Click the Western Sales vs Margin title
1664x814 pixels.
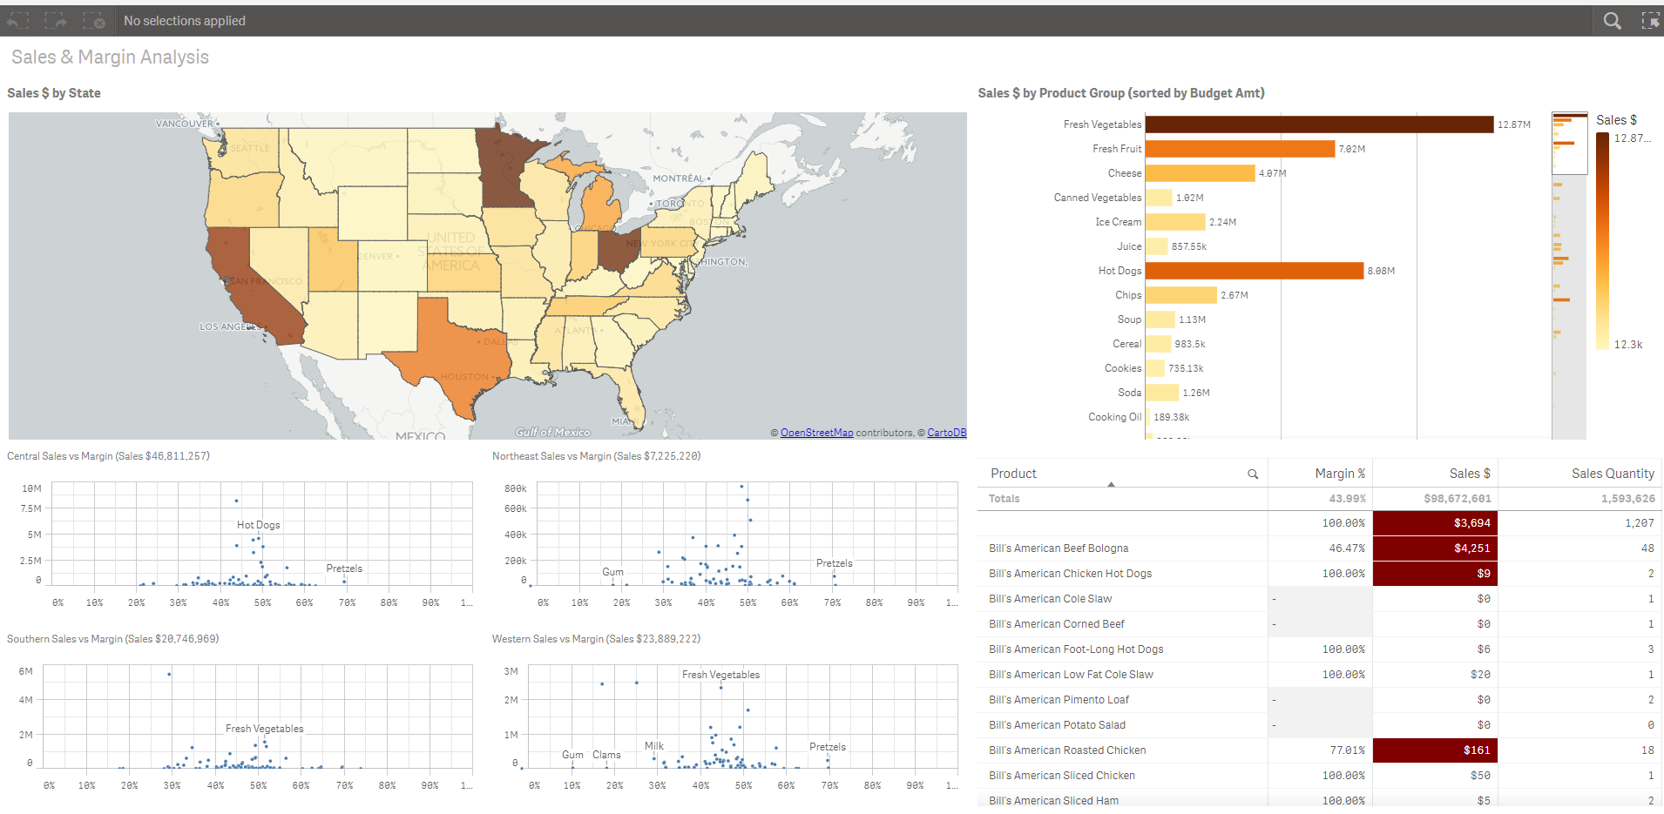tap(597, 639)
